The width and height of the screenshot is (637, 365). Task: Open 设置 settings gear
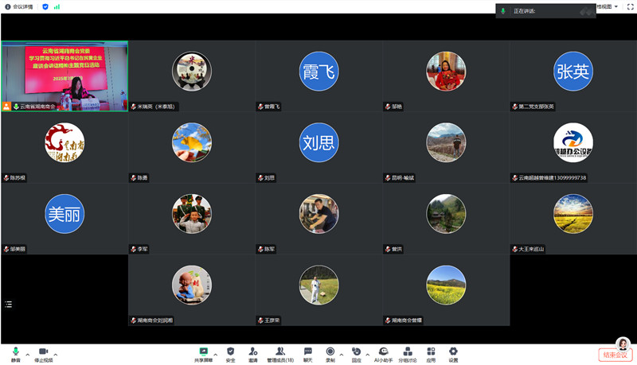[x=453, y=353]
